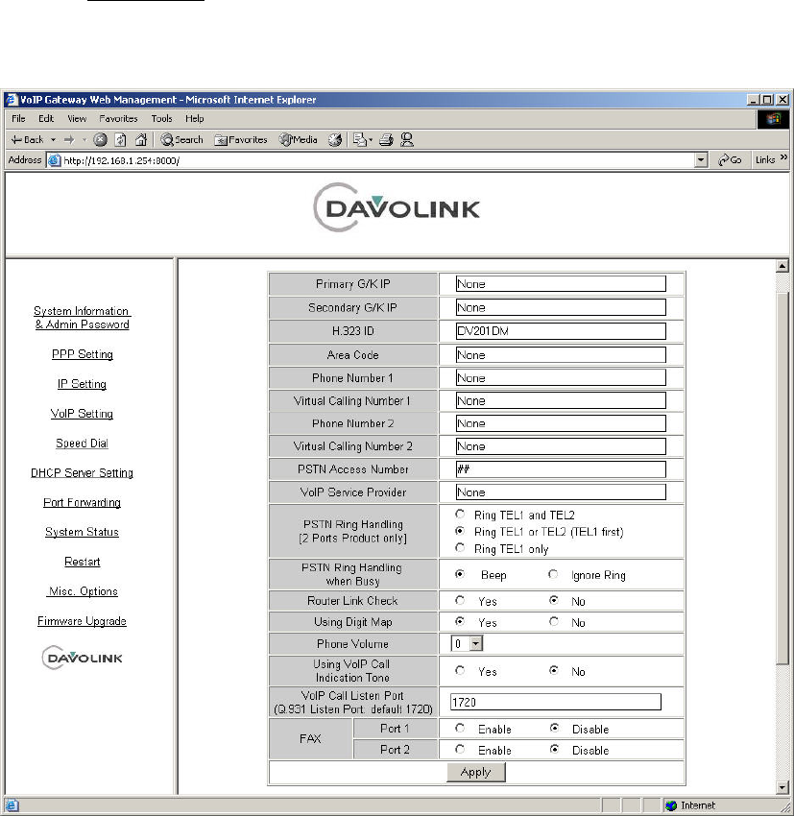Open the Tools menu
This screenshot has height=816, width=794.
coord(162,119)
